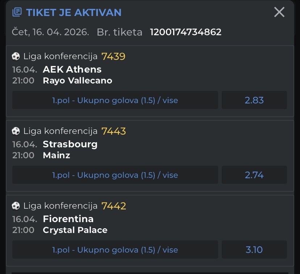The width and height of the screenshot is (300, 274).
Task: Select the 2.74 odds button
Action: 254,175
